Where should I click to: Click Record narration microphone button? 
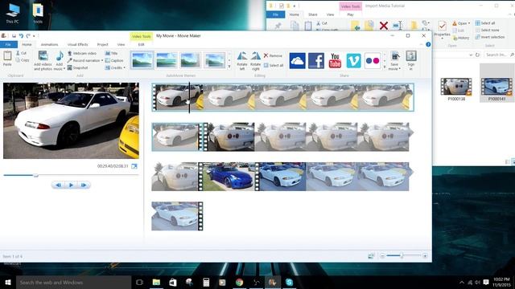[x=84, y=60]
